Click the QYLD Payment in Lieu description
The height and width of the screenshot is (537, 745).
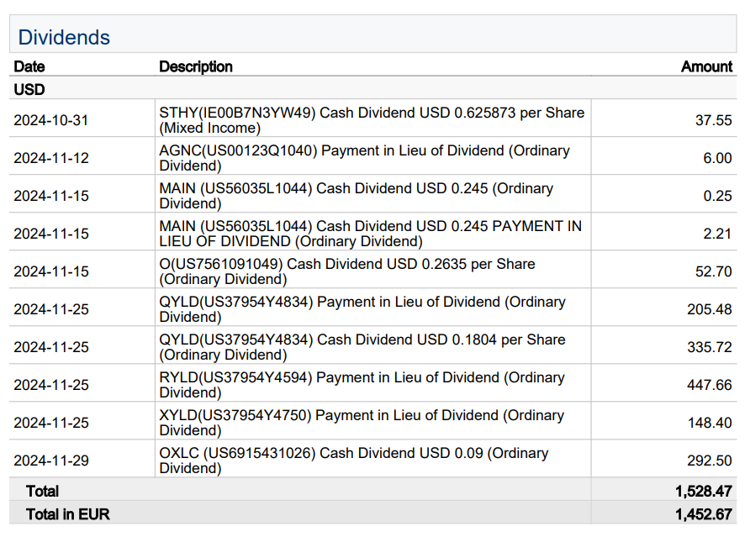(362, 309)
